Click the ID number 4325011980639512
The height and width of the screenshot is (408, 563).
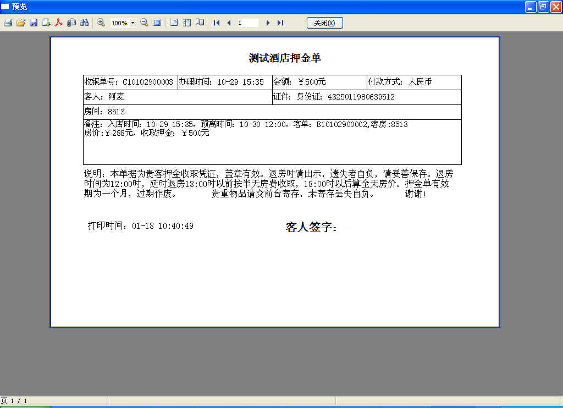tap(361, 97)
